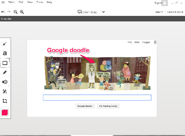Screen dimensions: 185x136
Task: Minimize the Skitch window
Action: click(x=172, y=3)
